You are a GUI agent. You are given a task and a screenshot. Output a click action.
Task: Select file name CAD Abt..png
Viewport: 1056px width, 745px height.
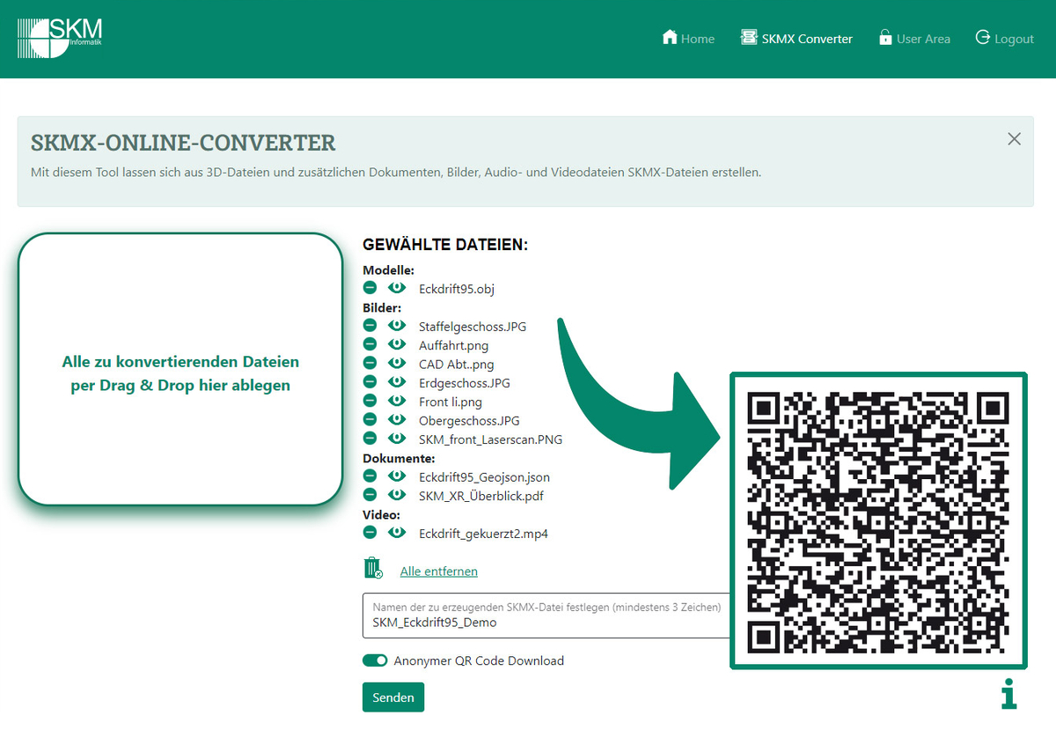(x=457, y=365)
